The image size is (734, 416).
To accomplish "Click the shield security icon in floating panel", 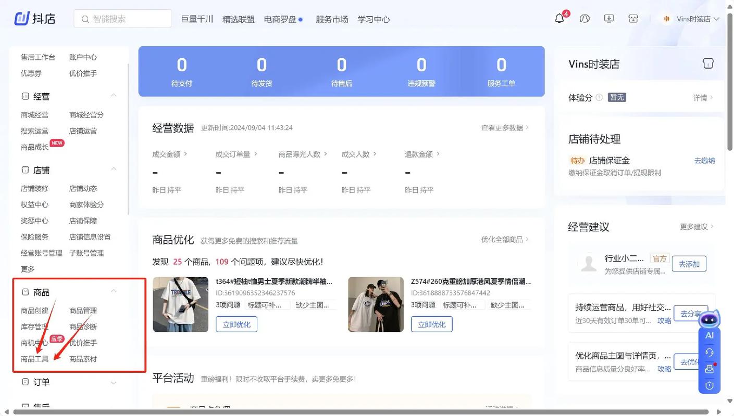I will (x=708, y=385).
